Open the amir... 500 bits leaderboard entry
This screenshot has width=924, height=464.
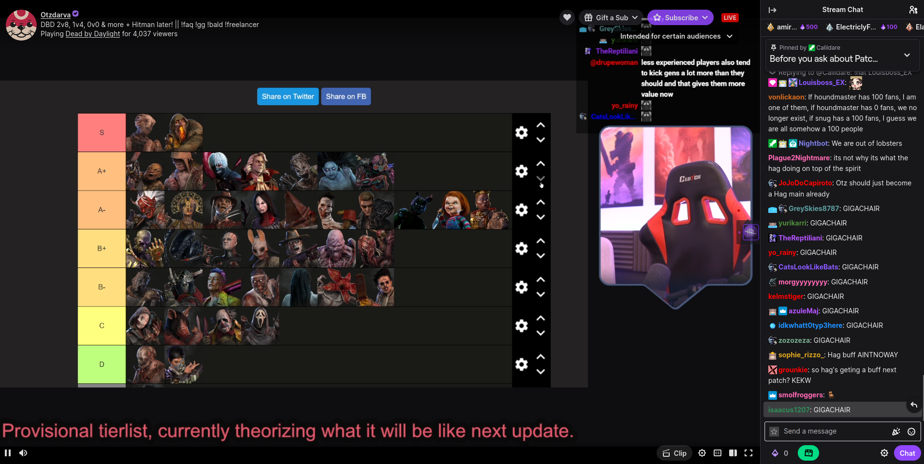pos(792,27)
